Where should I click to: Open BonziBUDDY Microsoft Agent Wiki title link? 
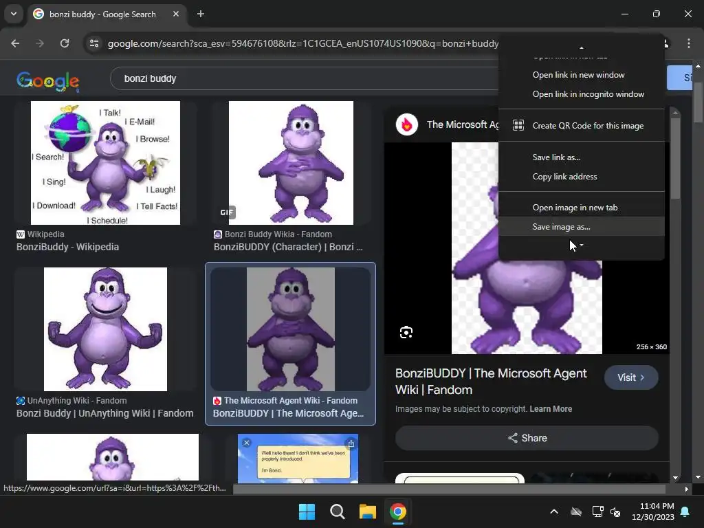491,382
